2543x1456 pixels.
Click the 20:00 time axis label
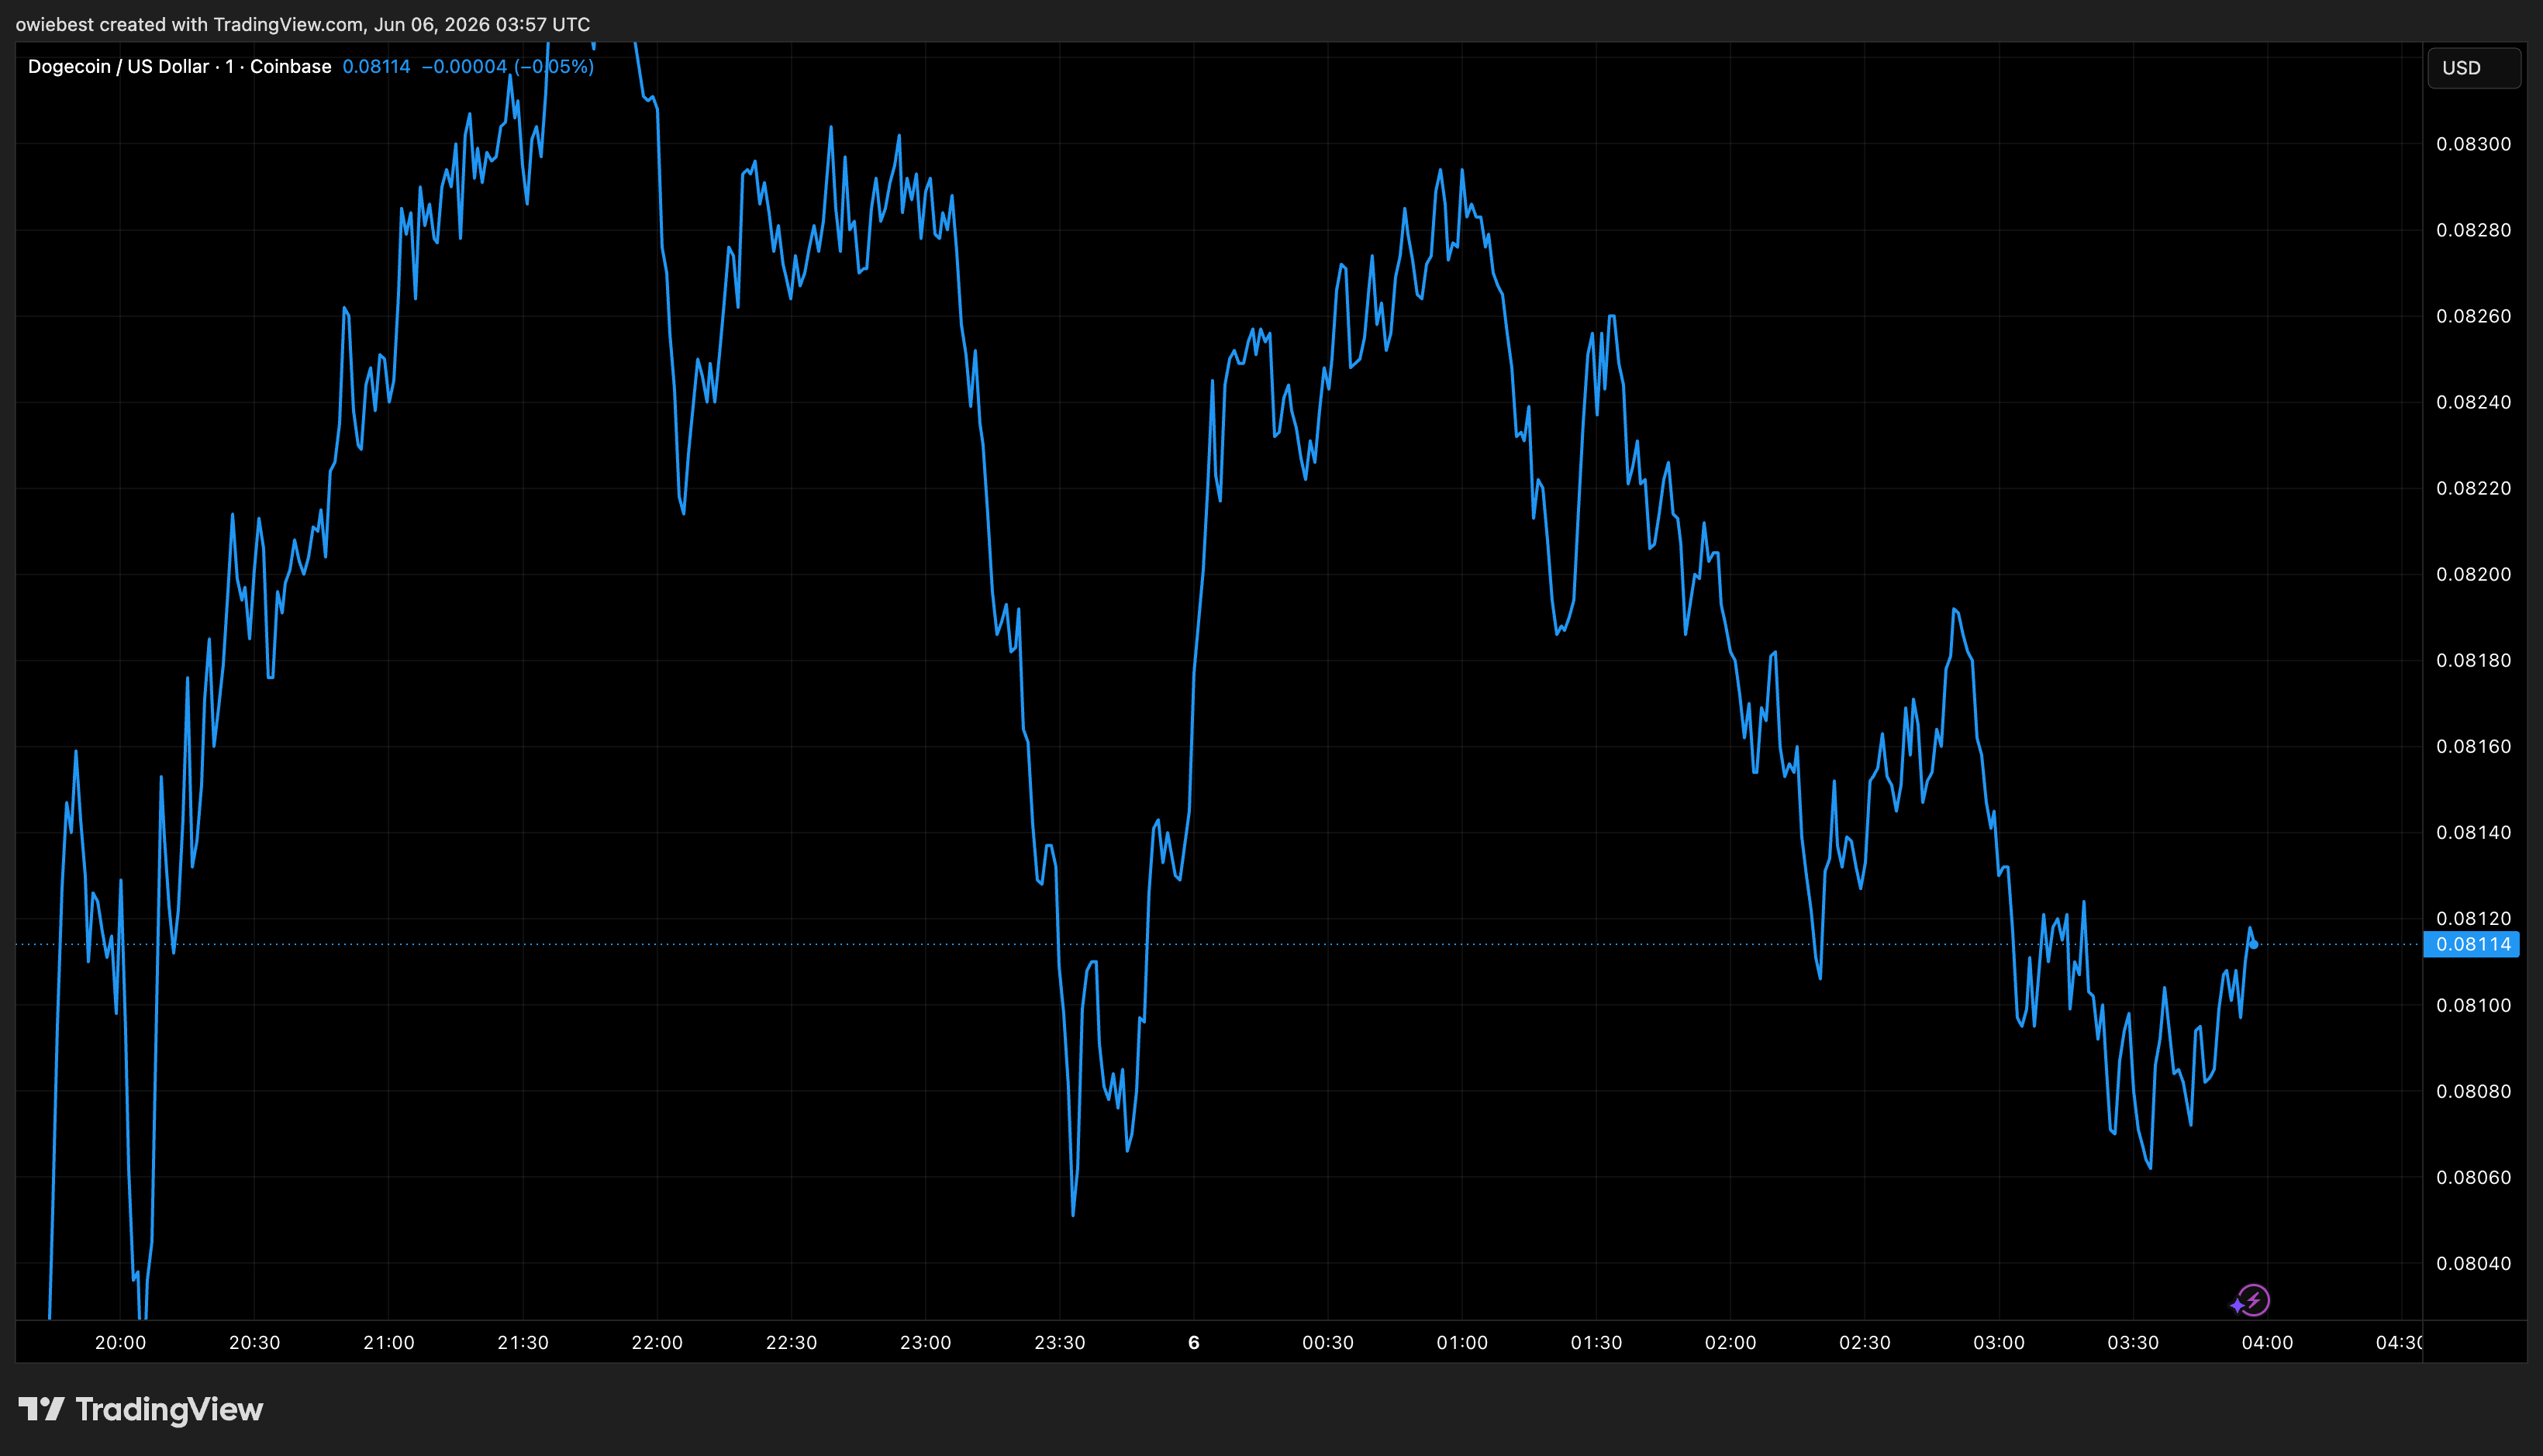click(120, 1342)
